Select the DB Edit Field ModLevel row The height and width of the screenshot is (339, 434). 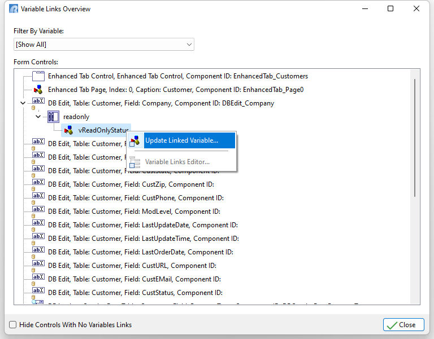tap(134, 212)
